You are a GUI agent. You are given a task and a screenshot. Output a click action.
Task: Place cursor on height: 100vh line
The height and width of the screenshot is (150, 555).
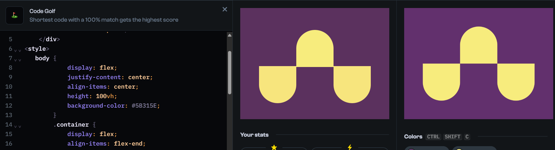(x=92, y=96)
